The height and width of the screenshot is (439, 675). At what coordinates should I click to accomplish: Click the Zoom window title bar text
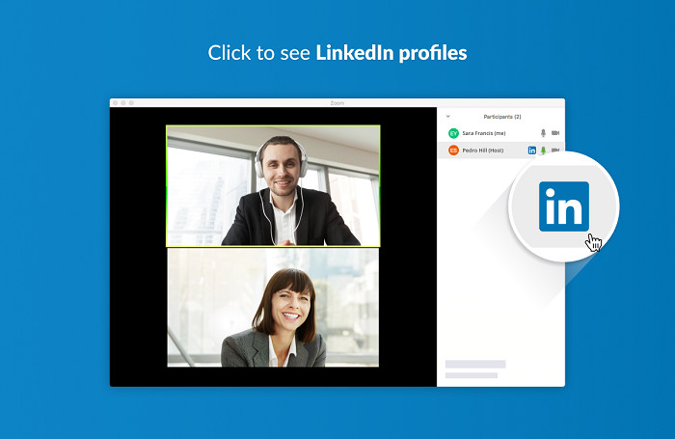[337, 103]
